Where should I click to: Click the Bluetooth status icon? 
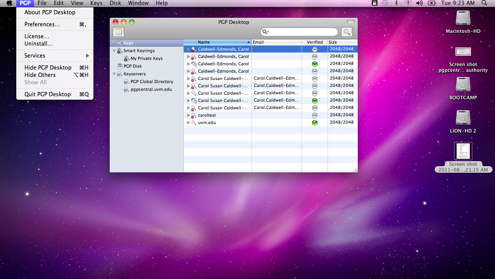click(x=396, y=3)
